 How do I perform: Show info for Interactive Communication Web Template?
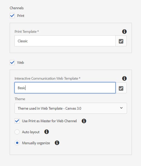124,78
